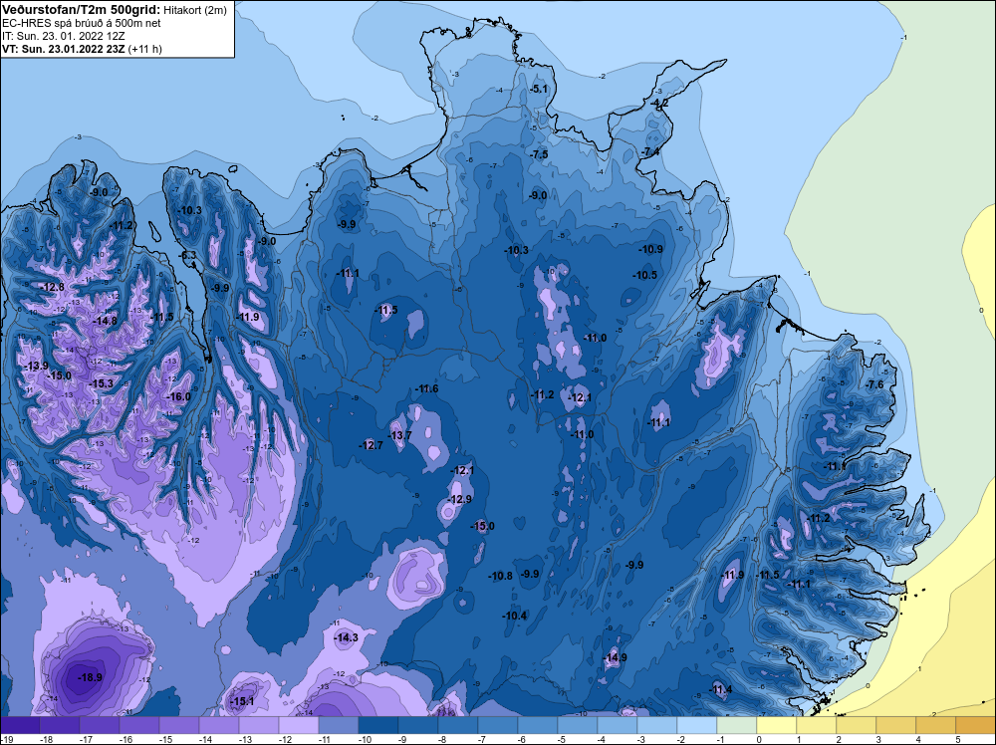
Task: Select the dark blue legend swatch above -10
Action: [378, 725]
